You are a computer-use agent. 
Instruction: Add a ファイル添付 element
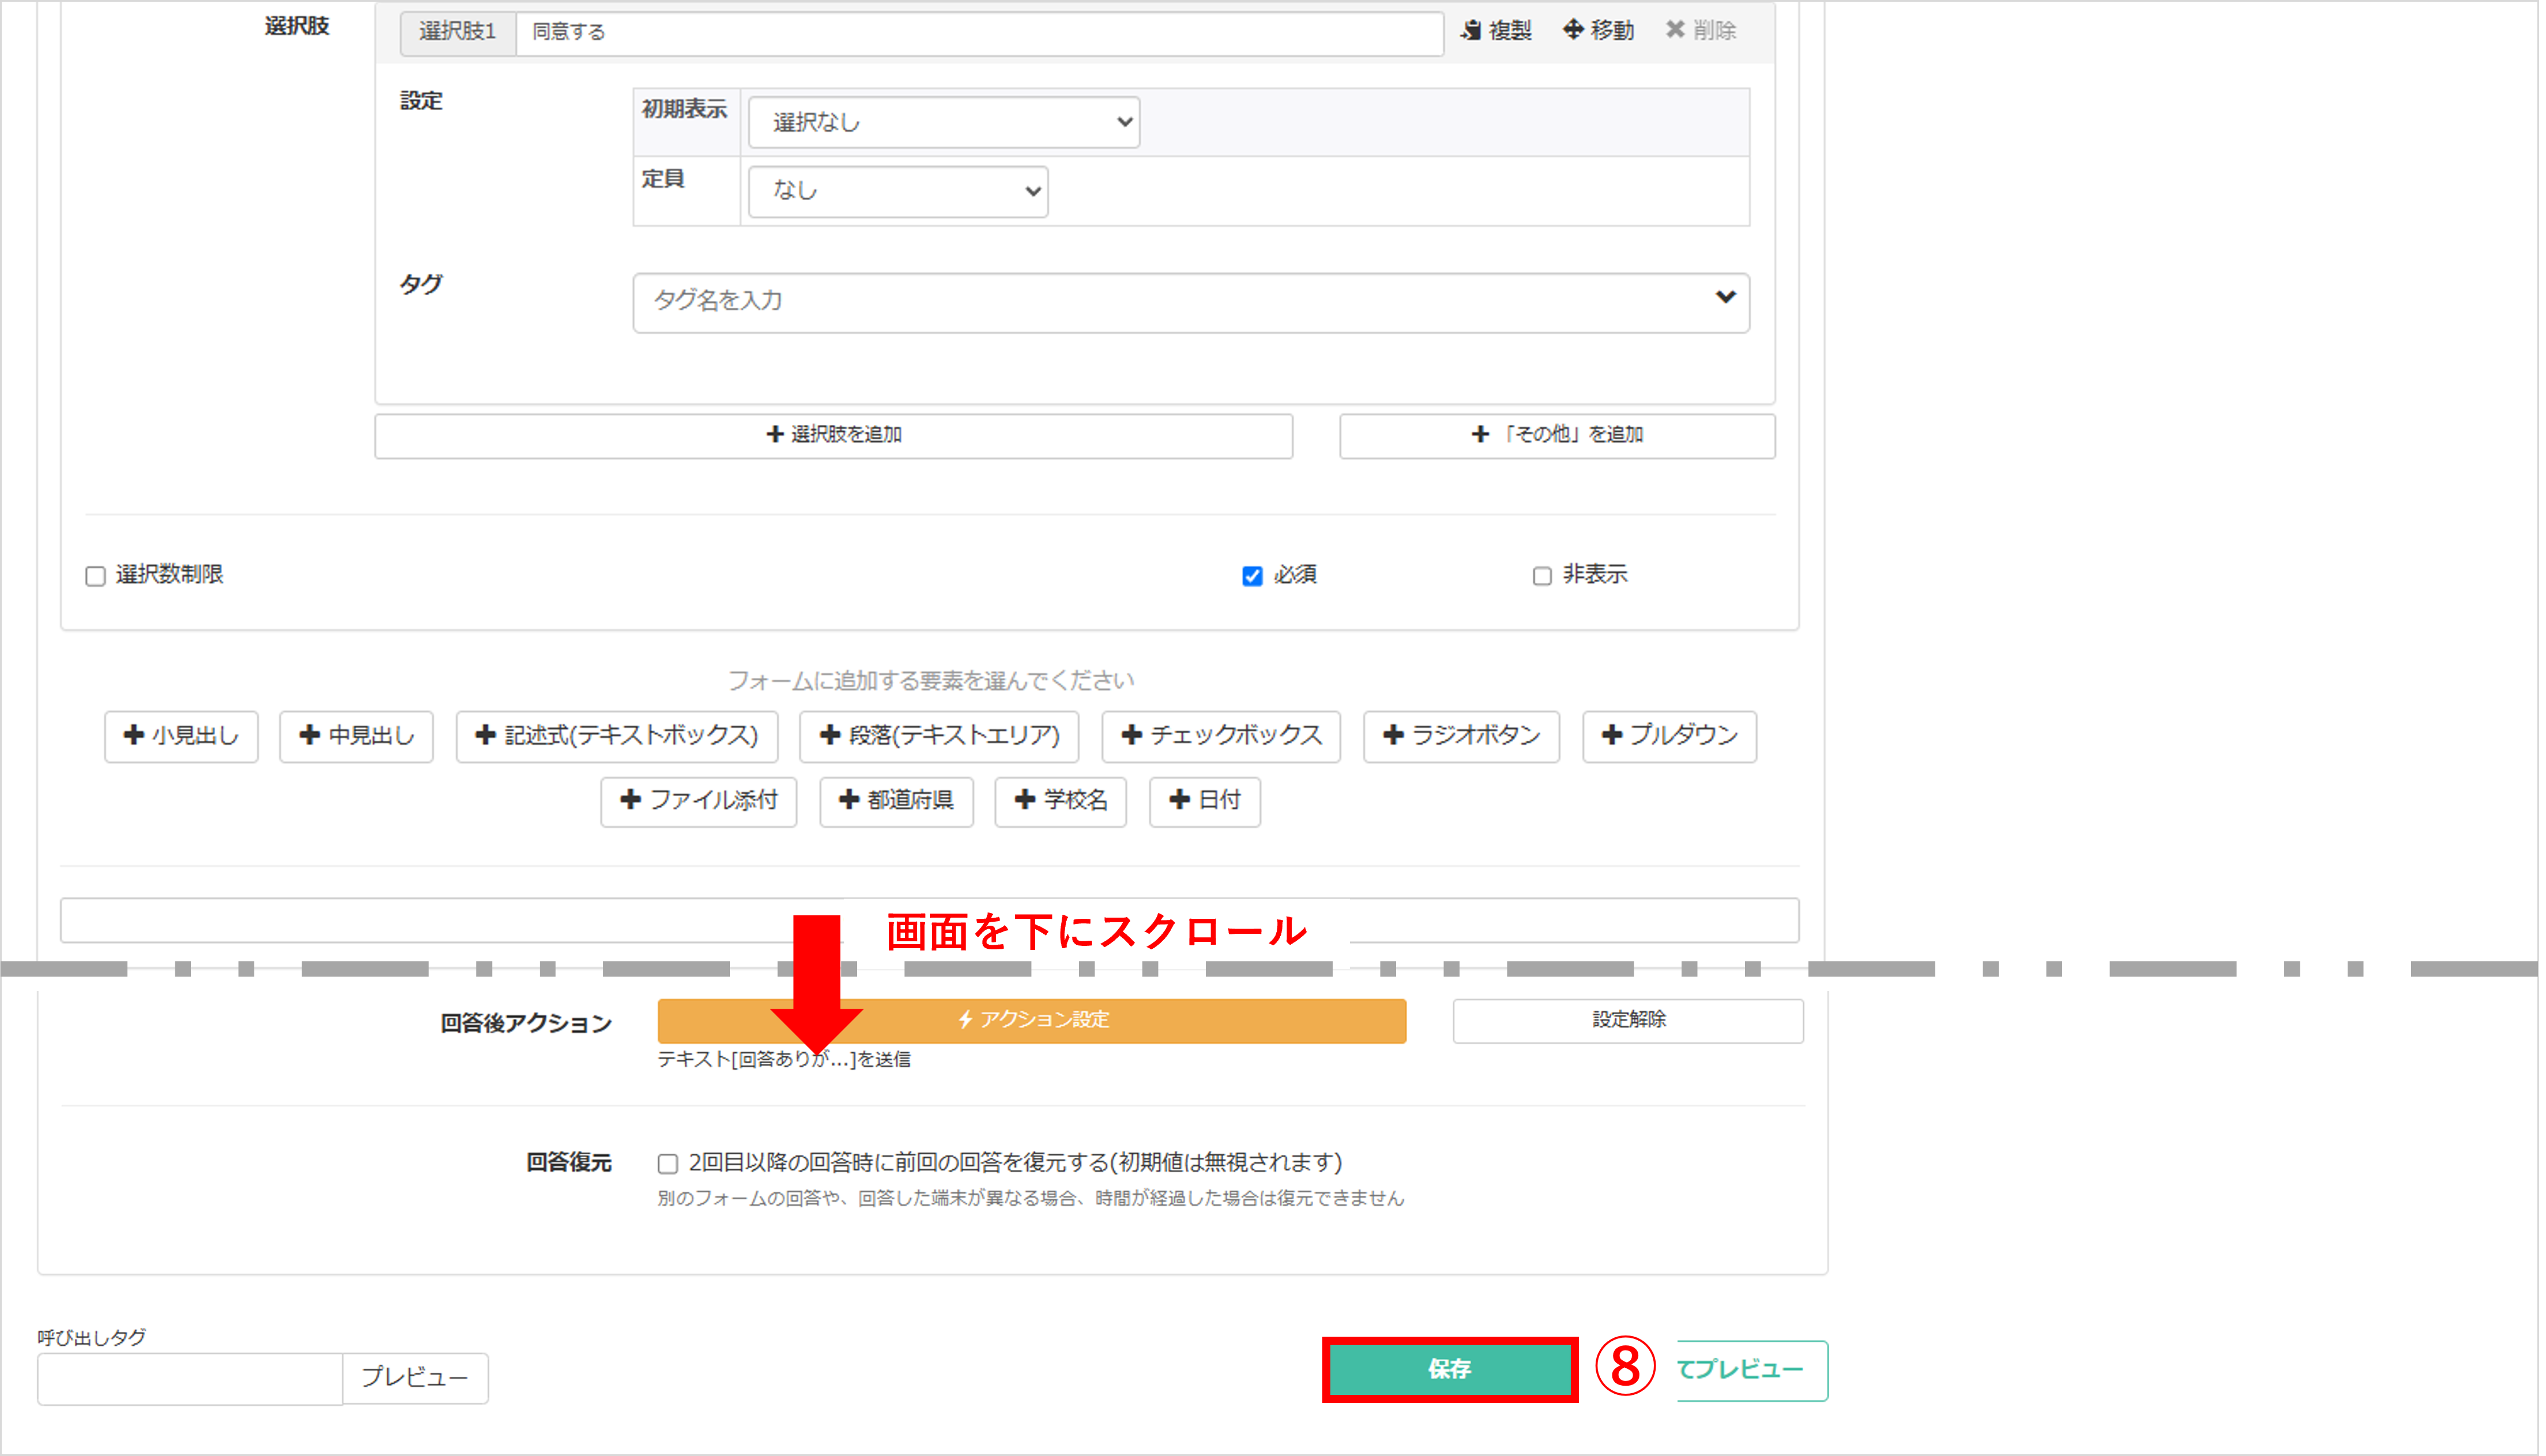(698, 802)
